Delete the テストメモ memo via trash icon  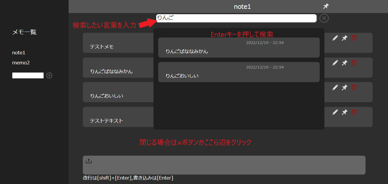point(354,38)
